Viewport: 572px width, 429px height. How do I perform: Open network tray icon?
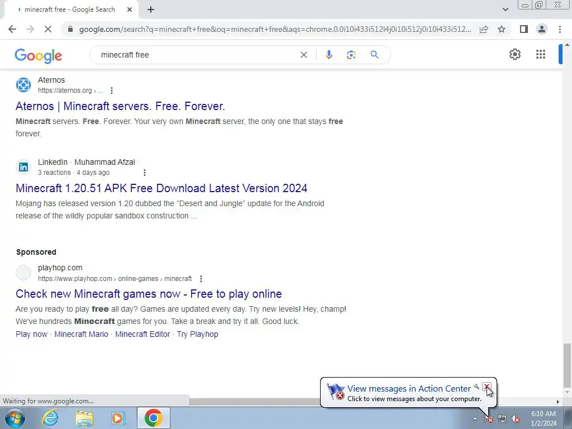[502, 419]
